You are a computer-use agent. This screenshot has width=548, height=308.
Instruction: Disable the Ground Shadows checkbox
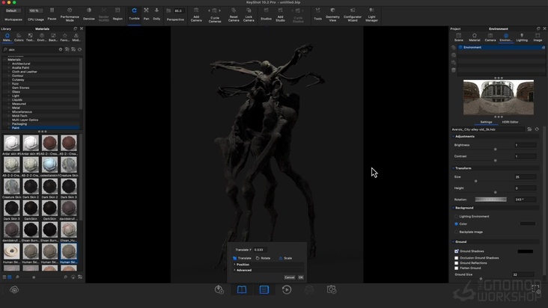[457, 251]
